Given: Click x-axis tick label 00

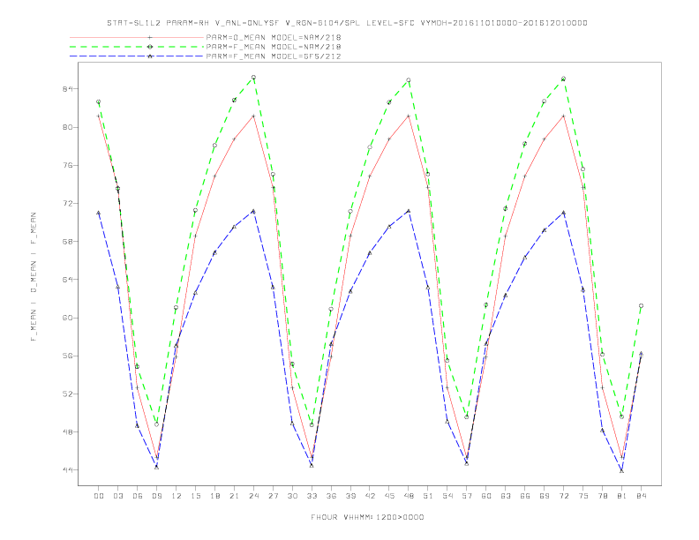Looking at the screenshot, I should [x=99, y=496].
